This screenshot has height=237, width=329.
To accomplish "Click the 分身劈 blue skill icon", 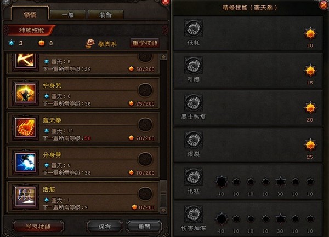I will [x=25, y=162].
